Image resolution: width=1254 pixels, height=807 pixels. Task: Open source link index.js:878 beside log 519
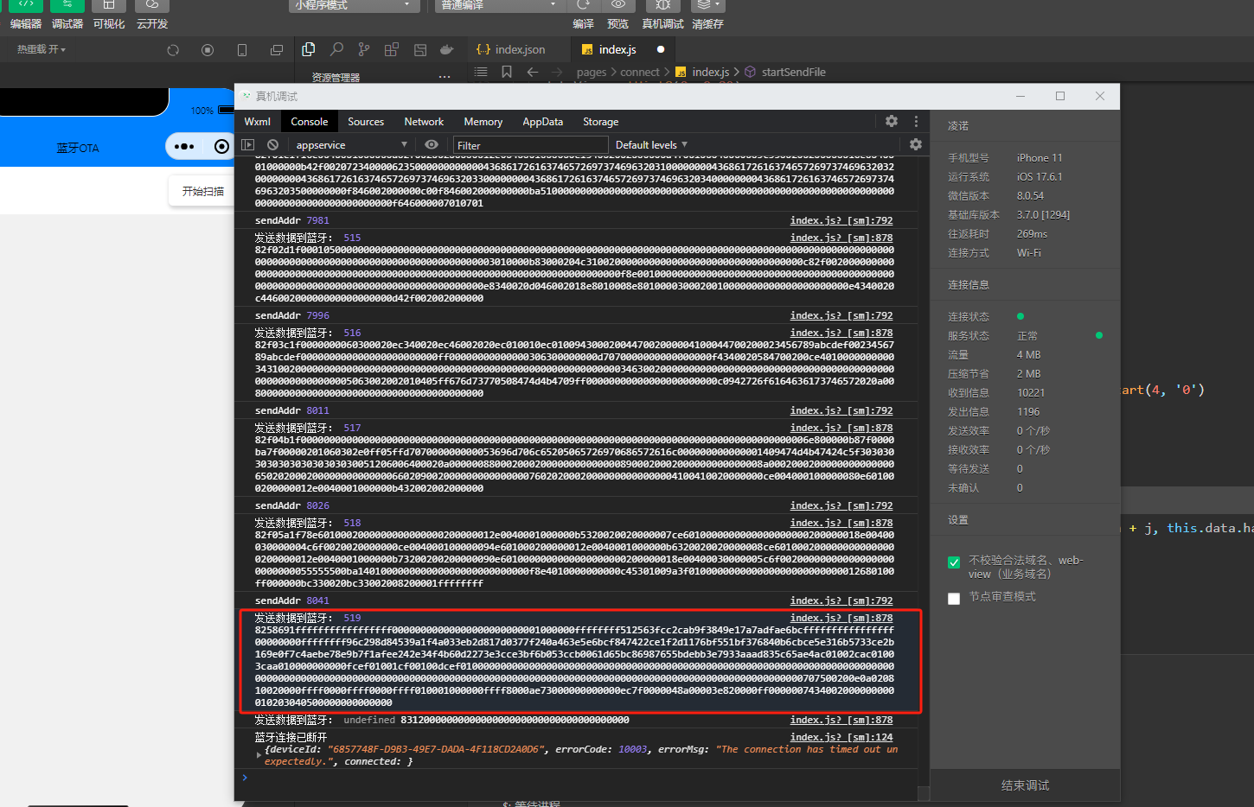841,618
